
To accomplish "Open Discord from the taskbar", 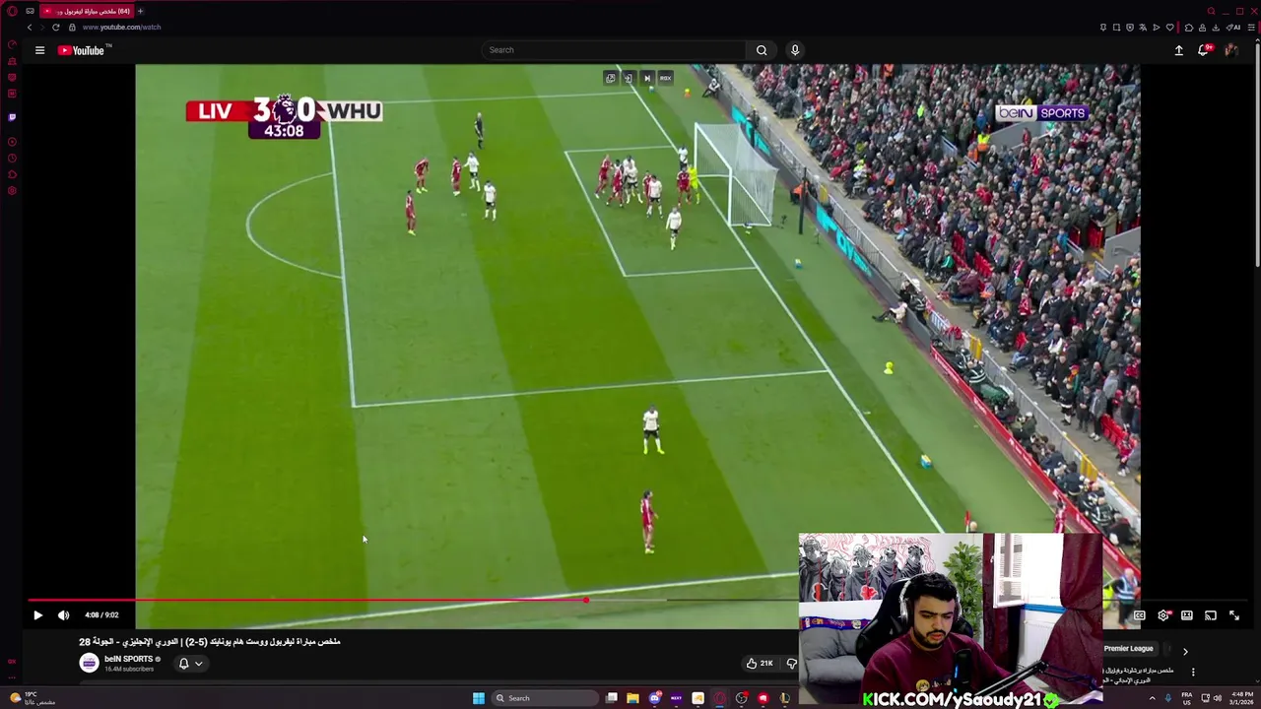I will tap(654, 698).
